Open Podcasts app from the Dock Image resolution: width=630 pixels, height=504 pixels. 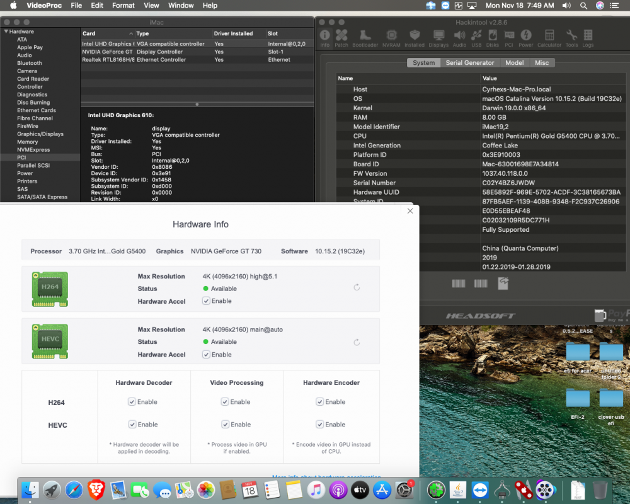tap(338, 490)
